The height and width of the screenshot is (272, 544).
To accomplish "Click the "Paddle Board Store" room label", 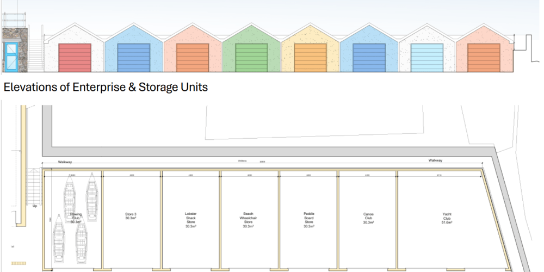I will tap(309, 220).
